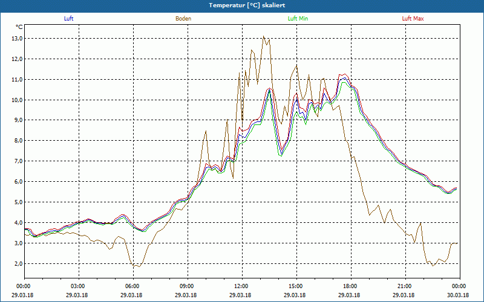The height and width of the screenshot is (302, 484).
Task: Click the 12,0 y-axis value
Action: tap(17, 59)
